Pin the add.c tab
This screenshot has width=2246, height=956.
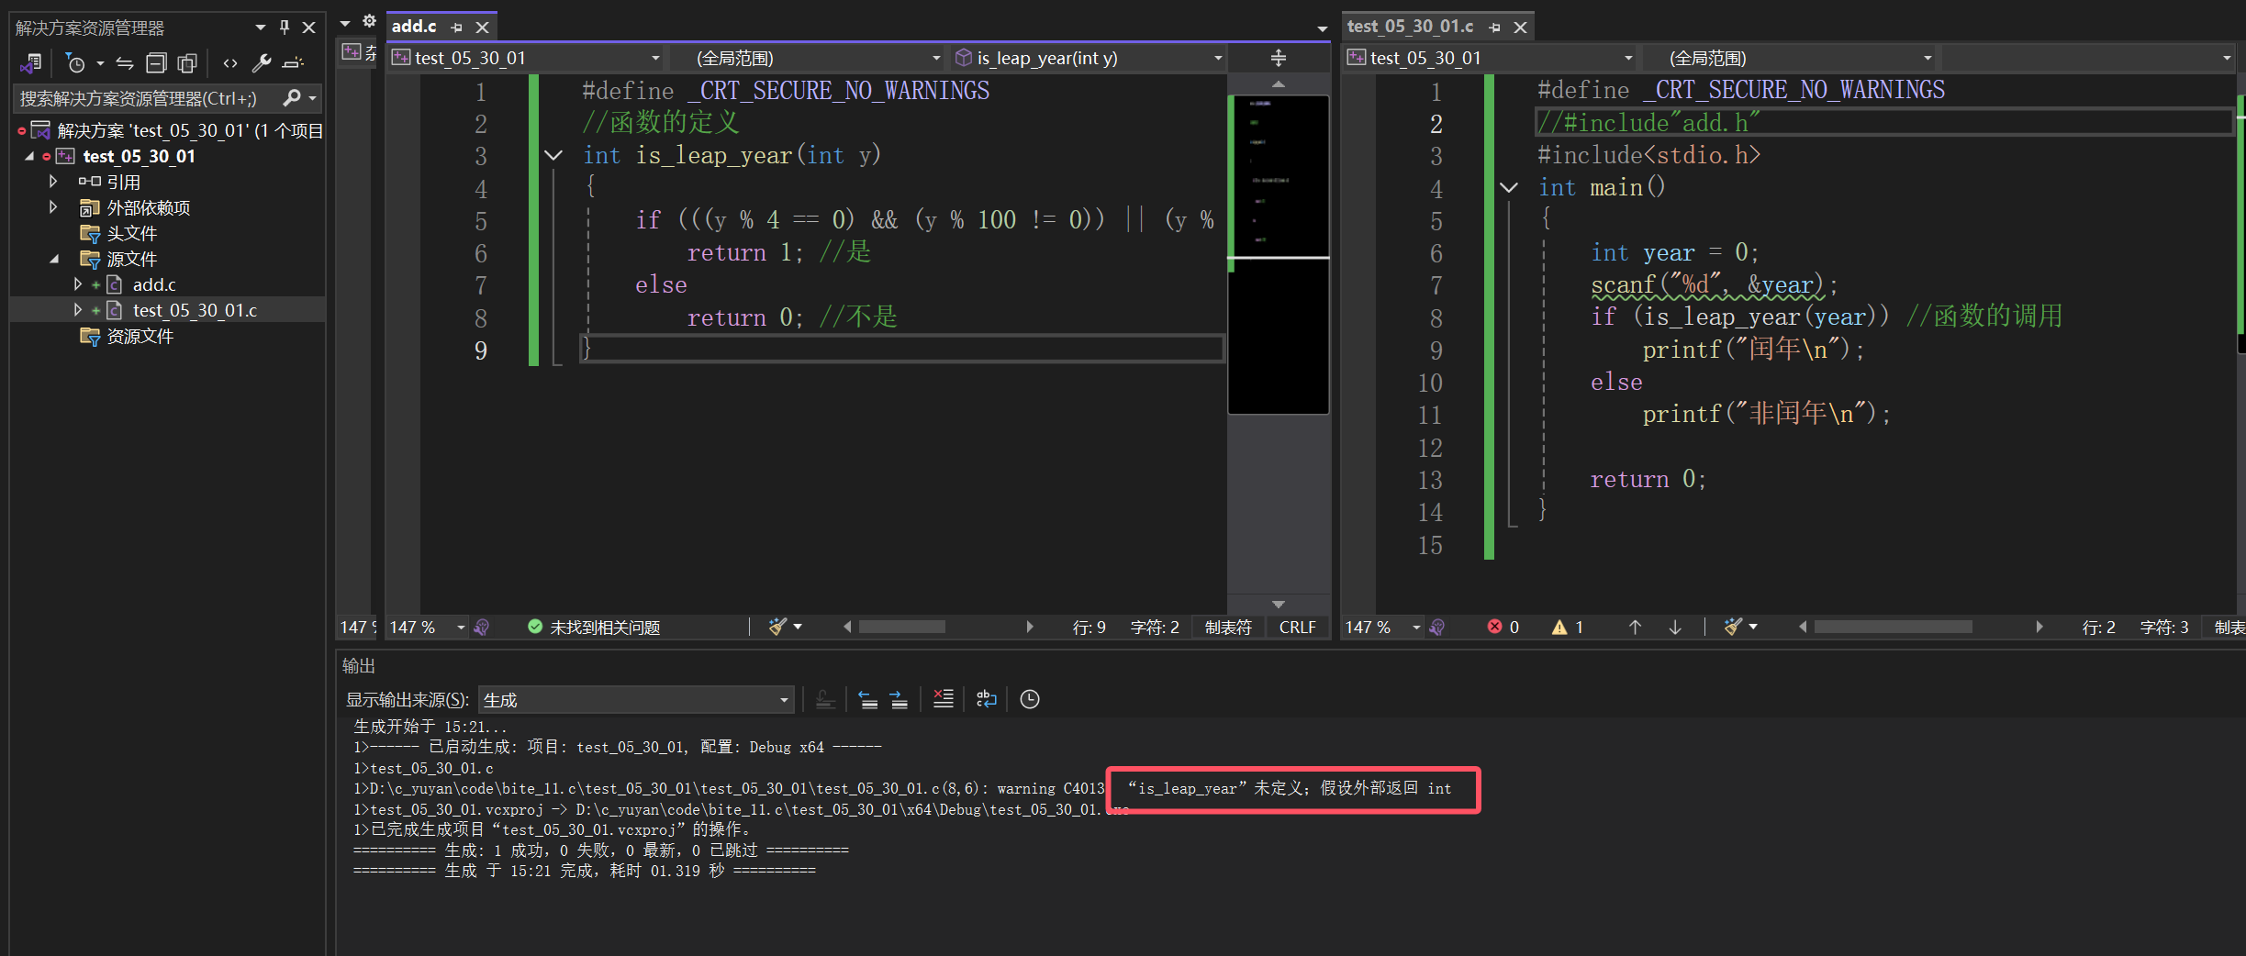coord(457,28)
